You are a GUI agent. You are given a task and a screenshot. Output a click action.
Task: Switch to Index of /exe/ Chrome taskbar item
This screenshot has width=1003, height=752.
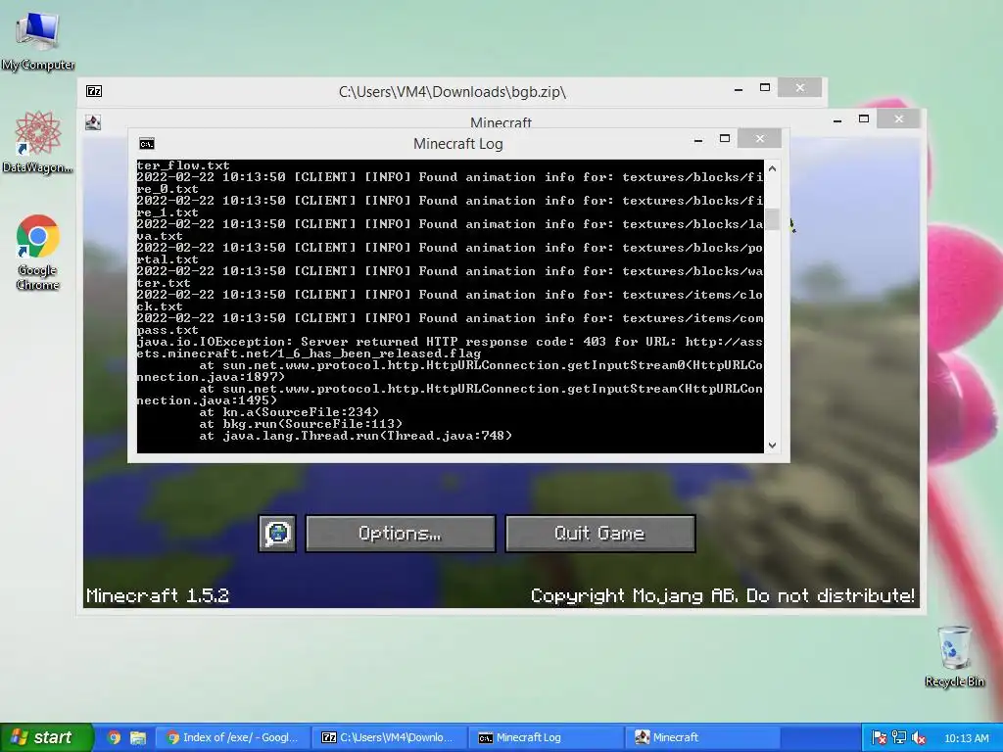point(233,737)
